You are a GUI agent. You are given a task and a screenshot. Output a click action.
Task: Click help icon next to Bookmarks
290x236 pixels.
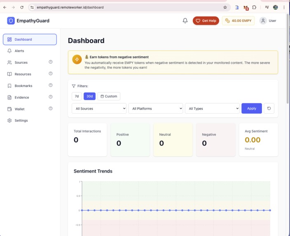tap(51, 85)
